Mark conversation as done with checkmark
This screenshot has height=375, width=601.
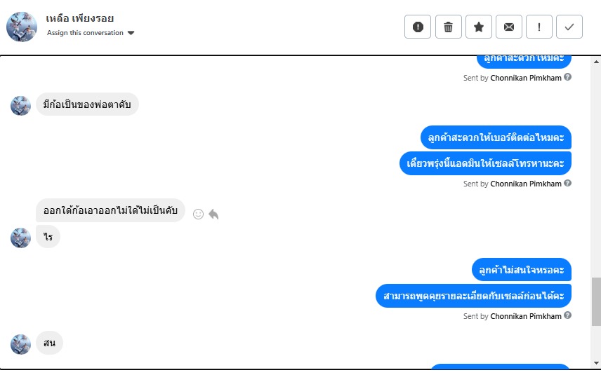pos(569,27)
